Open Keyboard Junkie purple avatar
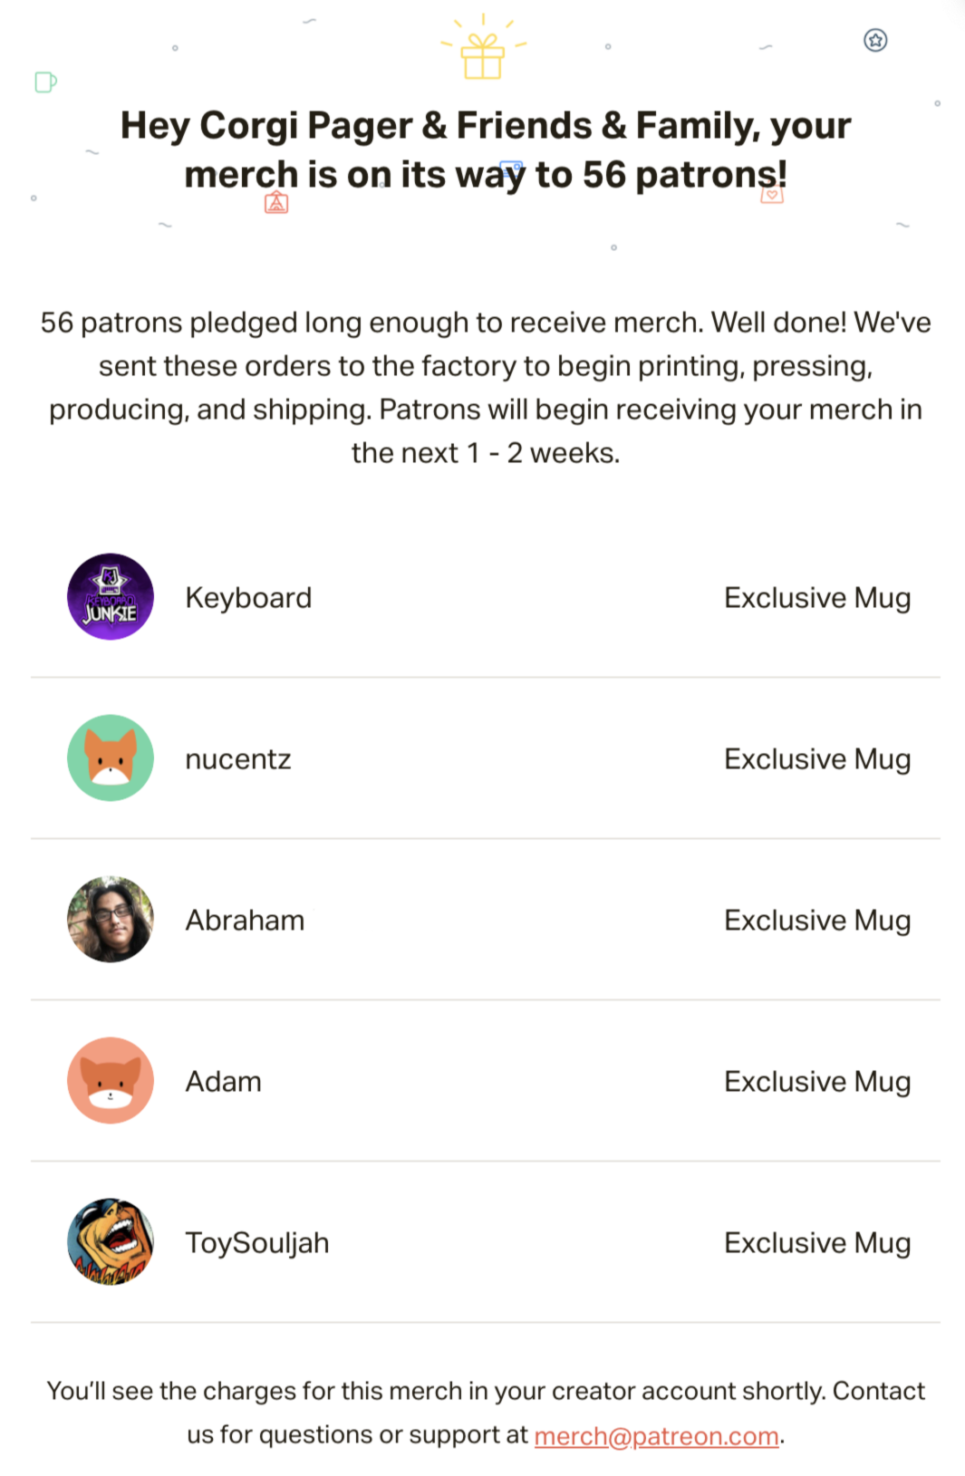 111,597
